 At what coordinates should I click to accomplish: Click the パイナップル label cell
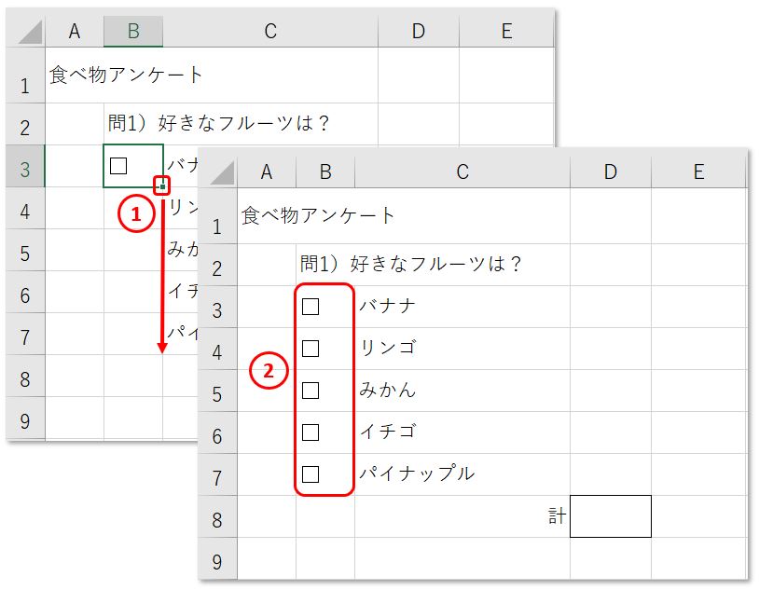coord(417,473)
